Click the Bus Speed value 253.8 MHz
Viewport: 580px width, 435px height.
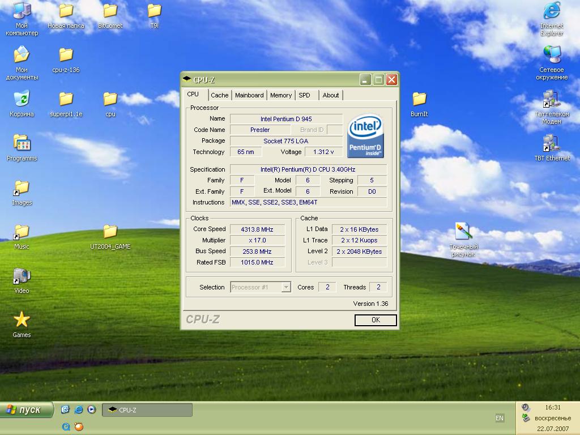[257, 251]
